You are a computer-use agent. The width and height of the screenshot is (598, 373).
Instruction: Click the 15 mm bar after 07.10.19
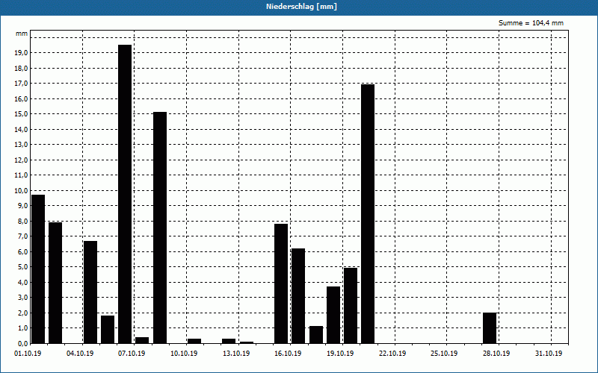click(160, 228)
